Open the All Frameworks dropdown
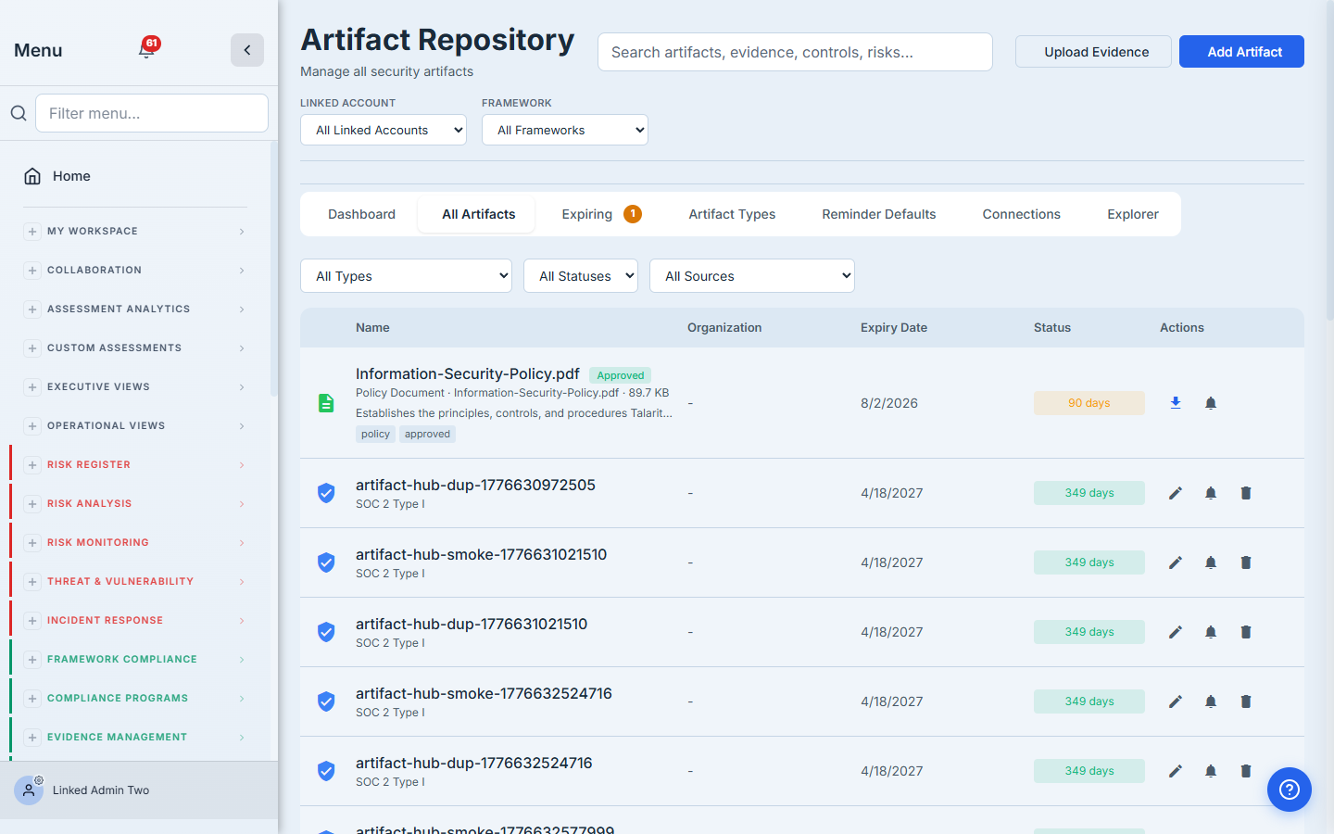The height and width of the screenshot is (834, 1334). (x=565, y=130)
